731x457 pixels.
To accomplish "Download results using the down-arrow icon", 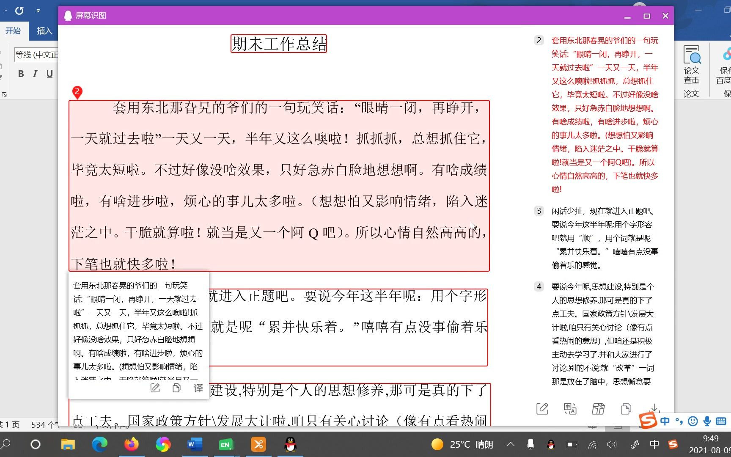I will pyautogui.click(x=654, y=408).
